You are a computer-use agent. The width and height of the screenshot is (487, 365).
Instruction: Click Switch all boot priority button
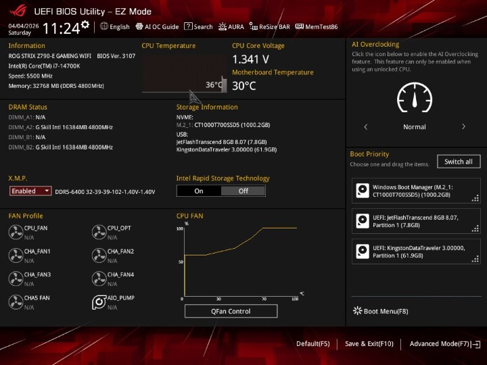point(459,162)
